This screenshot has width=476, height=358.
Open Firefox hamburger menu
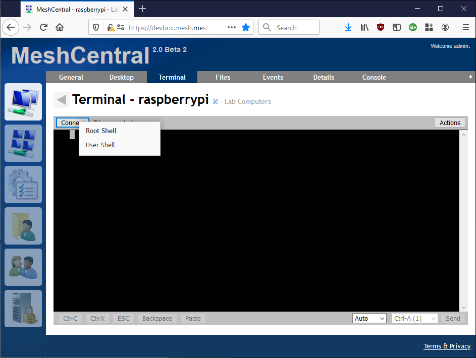[x=466, y=27]
